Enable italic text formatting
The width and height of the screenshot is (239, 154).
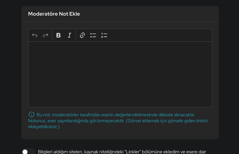click(69, 35)
